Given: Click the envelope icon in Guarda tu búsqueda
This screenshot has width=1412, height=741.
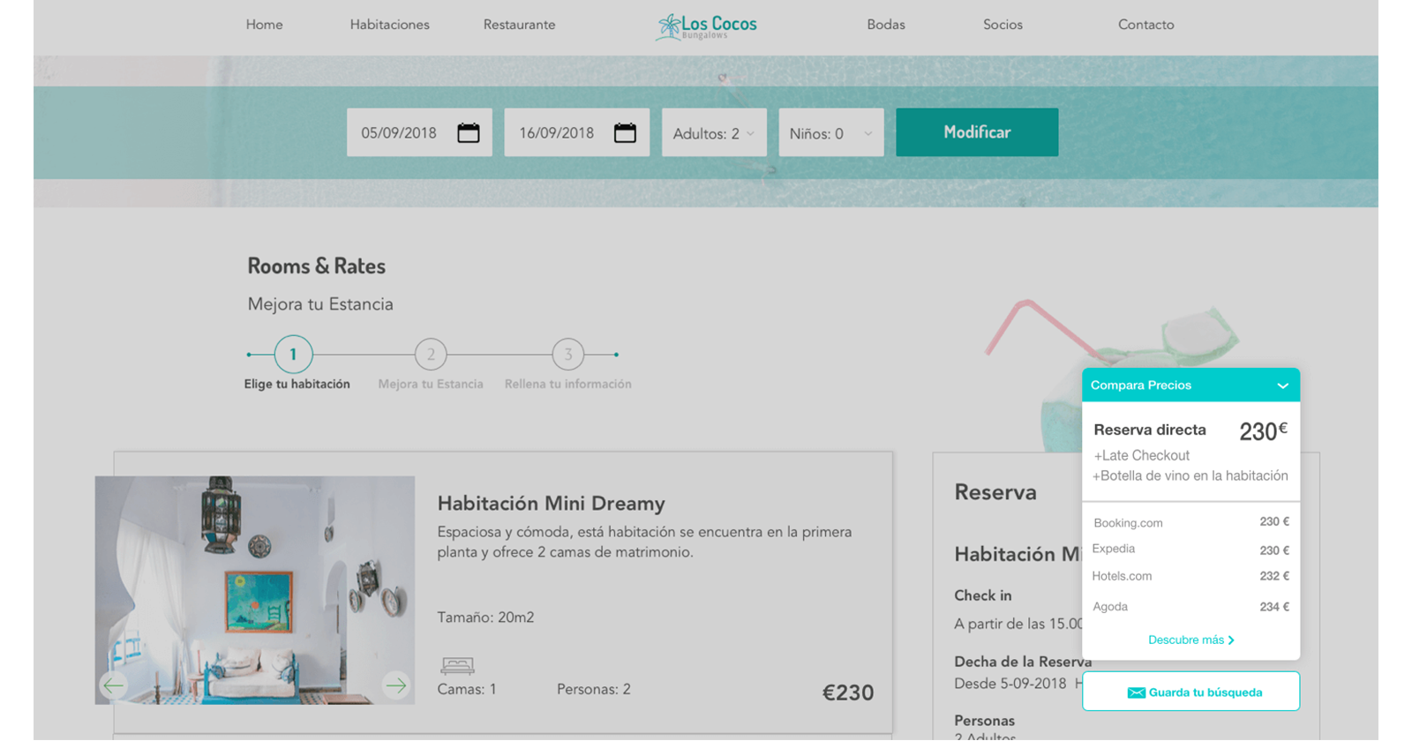Looking at the screenshot, I should 1136,692.
